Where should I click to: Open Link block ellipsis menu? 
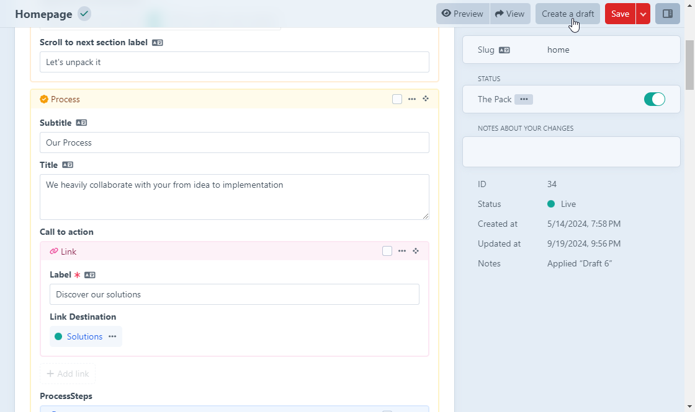coord(402,251)
